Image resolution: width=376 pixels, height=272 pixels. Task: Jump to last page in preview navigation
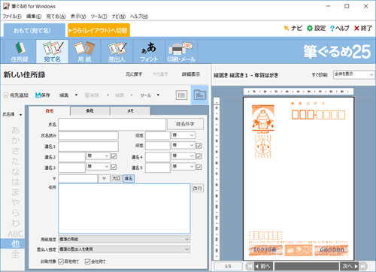click(x=363, y=266)
